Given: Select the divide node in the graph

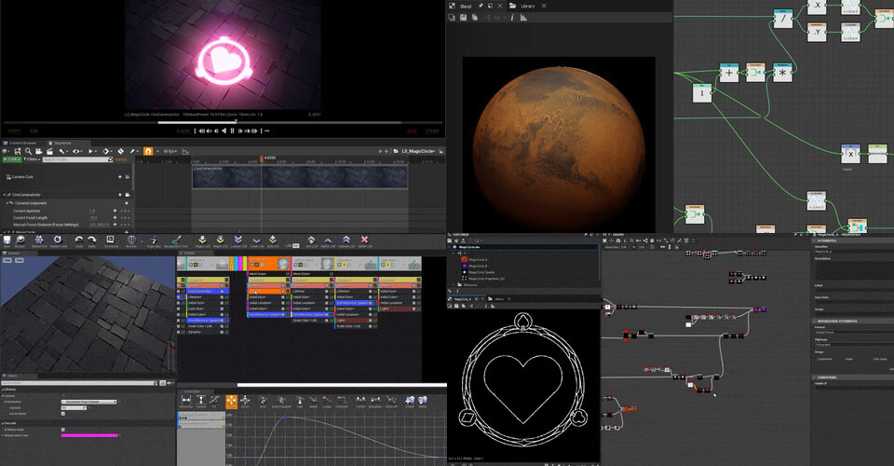Looking at the screenshot, I should pyautogui.click(x=783, y=19).
